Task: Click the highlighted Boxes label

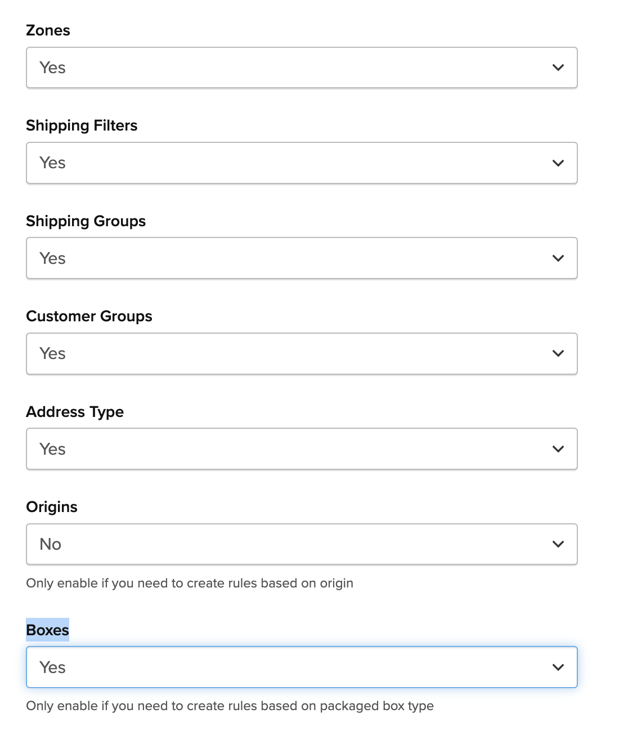Action: tap(48, 630)
